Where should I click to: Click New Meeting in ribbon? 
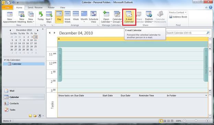(x=22, y=17)
